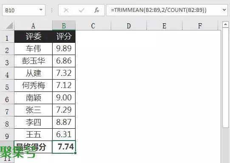Click the formula bar options dots handle
The width and height of the screenshot is (230, 163).
[x=52, y=10]
